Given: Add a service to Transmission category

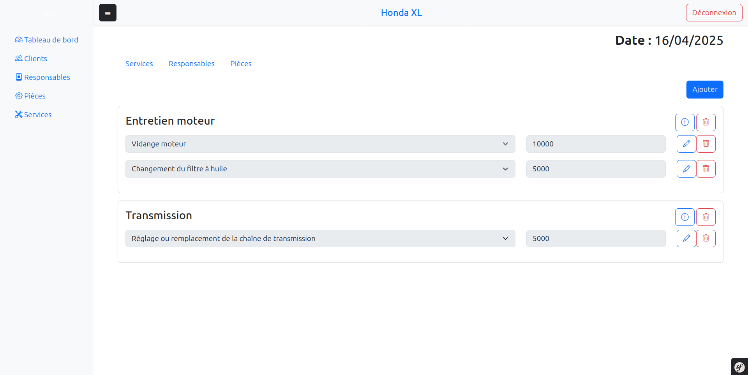Looking at the screenshot, I should (x=685, y=217).
